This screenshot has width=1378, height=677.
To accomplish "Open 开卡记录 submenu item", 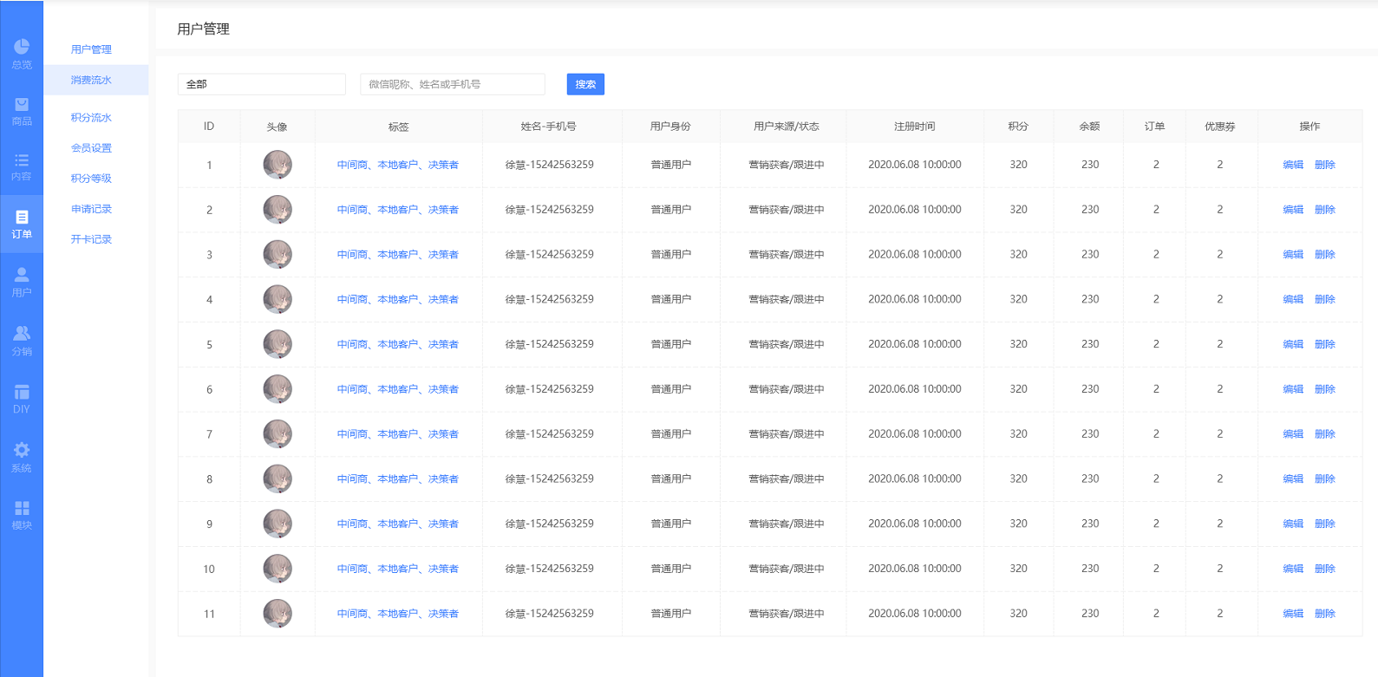I will 91,239.
